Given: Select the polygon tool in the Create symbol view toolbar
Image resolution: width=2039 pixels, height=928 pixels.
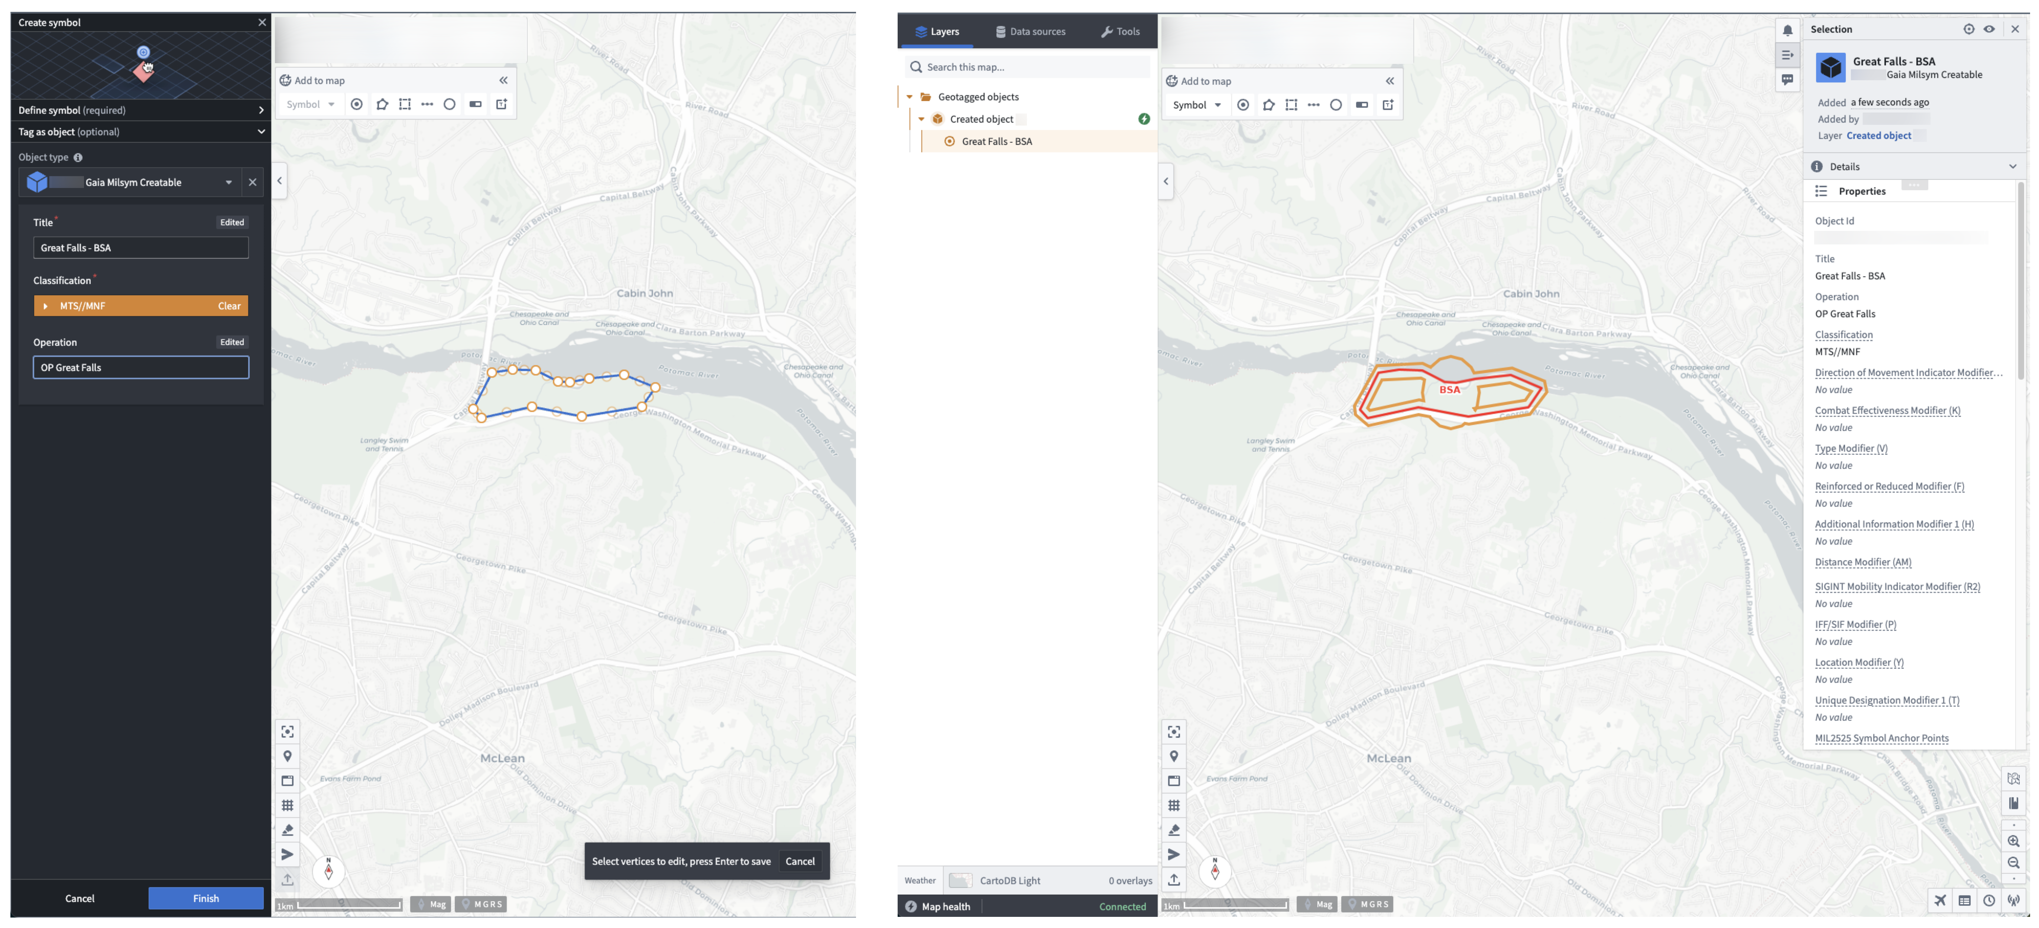Looking at the screenshot, I should 382,104.
